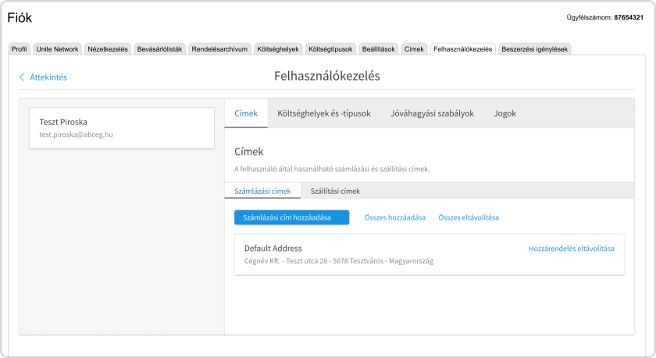The width and height of the screenshot is (656, 358).
Task: Switch to the Beállítások tab
Action: click(379, 49)
